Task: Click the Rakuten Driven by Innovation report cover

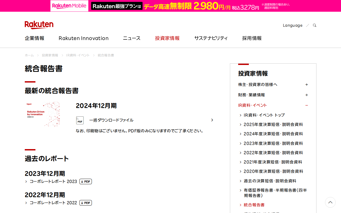Action: click(x=43, y=114)
